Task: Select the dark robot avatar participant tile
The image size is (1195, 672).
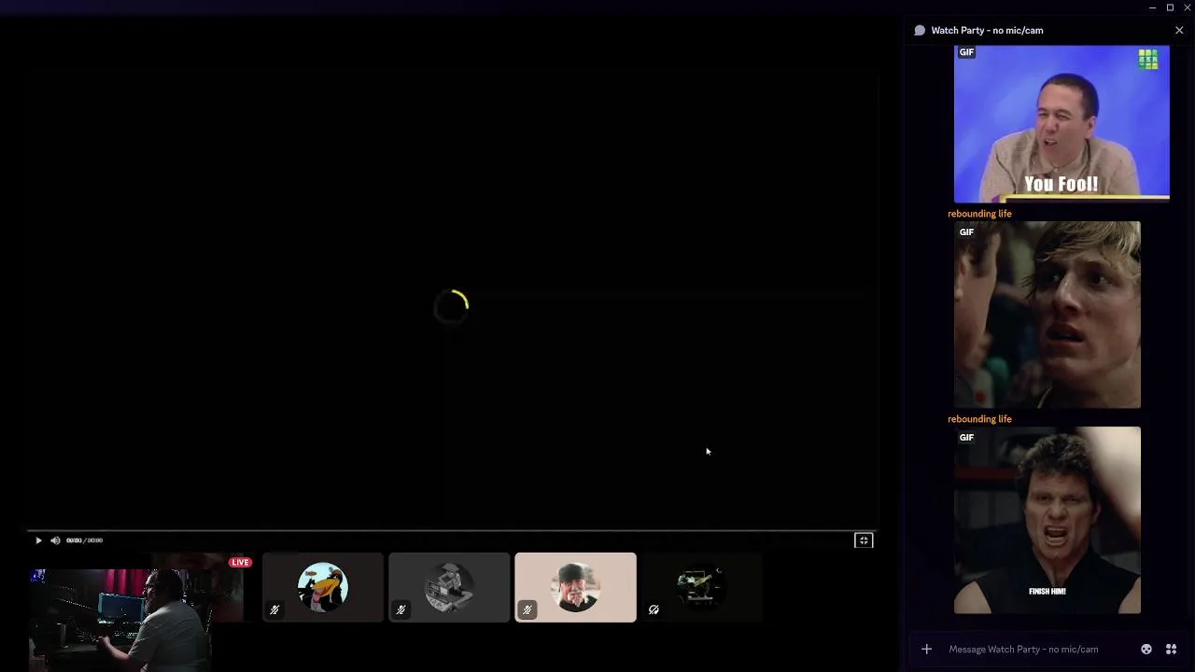Action: pos(701,587)
